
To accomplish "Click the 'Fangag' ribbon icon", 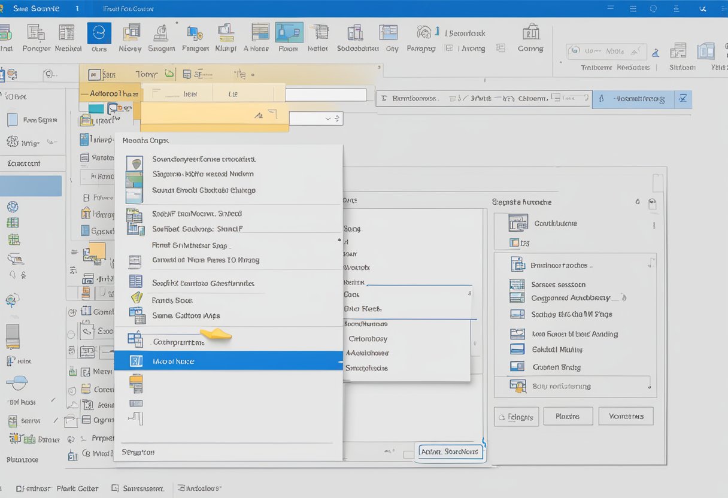I will (x=424, y=32).
